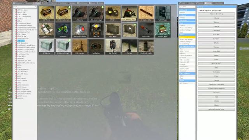Click the Quick Filter field in utilities
The width and height of the screenshot is (249, 140).
pyautogui.click(x=187, y=7)
